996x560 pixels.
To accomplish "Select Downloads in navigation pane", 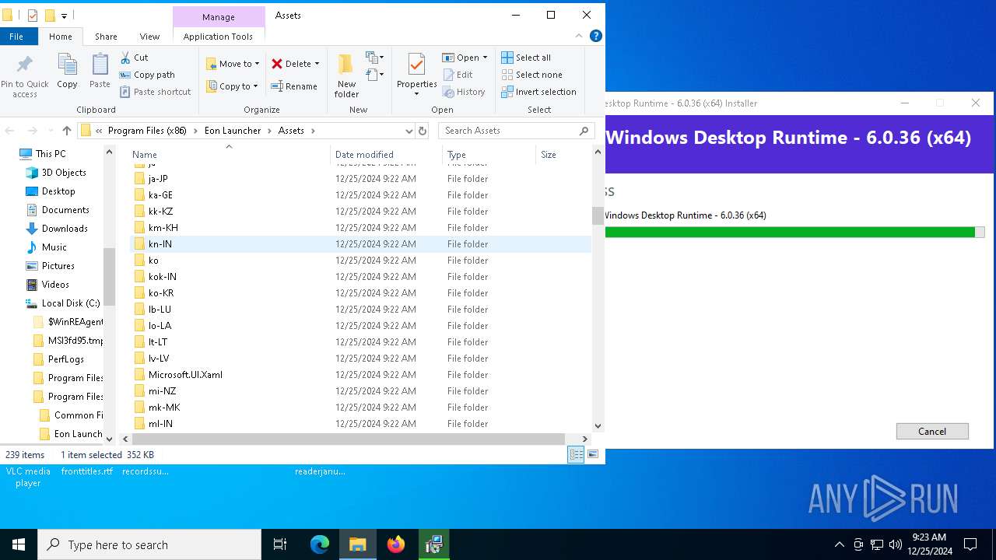I will [65, 229].
